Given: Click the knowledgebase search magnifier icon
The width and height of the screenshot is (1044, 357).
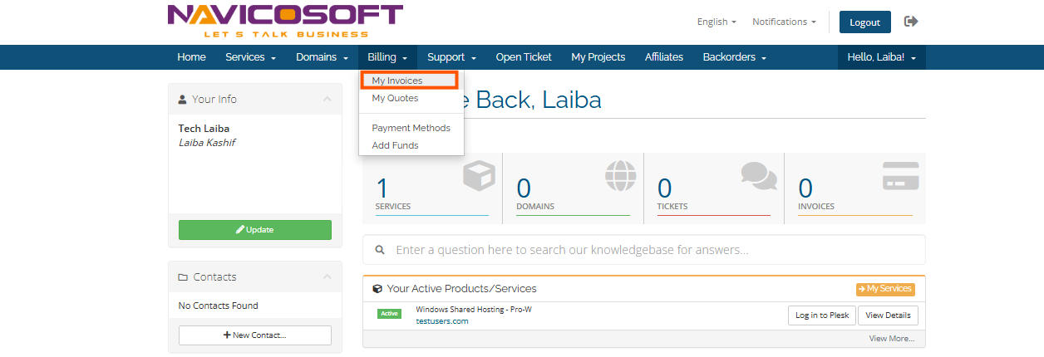Looking at the screenshot, I should point(380,250).
